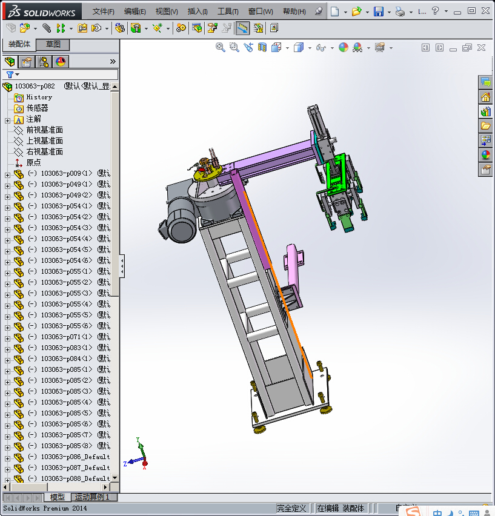Click the Assembly Features icon
The height and width of the screenshot is (516, 495).
(x=136, y=28)
